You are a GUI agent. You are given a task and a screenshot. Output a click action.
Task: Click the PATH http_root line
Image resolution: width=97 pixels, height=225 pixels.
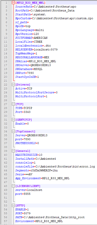pos(50,217)
